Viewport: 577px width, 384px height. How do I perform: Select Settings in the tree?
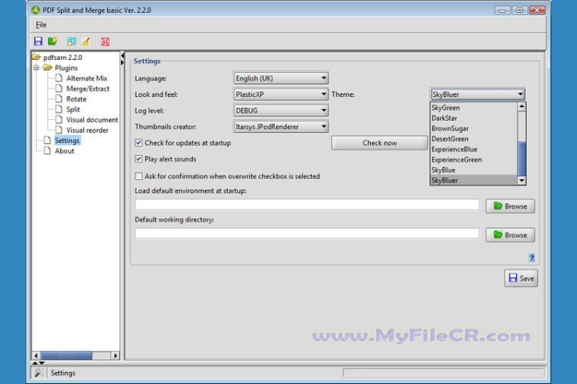(x=67, y=140)
